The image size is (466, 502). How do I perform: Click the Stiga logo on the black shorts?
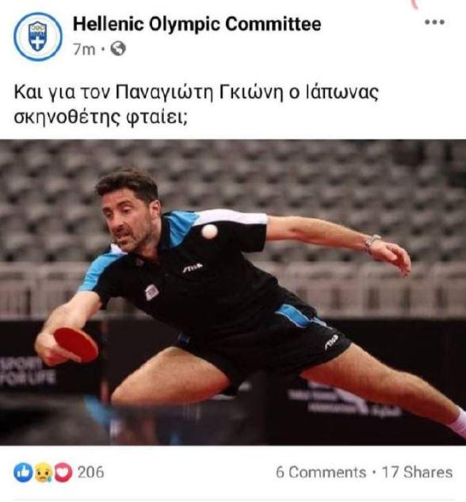pyautogui.click(x=331, y=342)
